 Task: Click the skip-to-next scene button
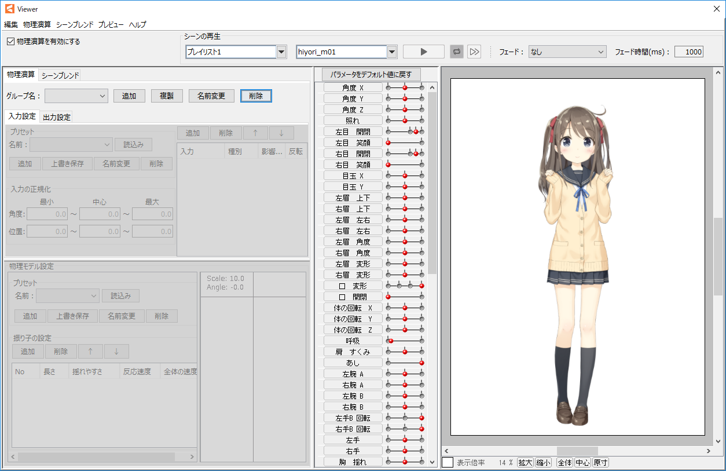pyautogui.click(x=475, y=52)
